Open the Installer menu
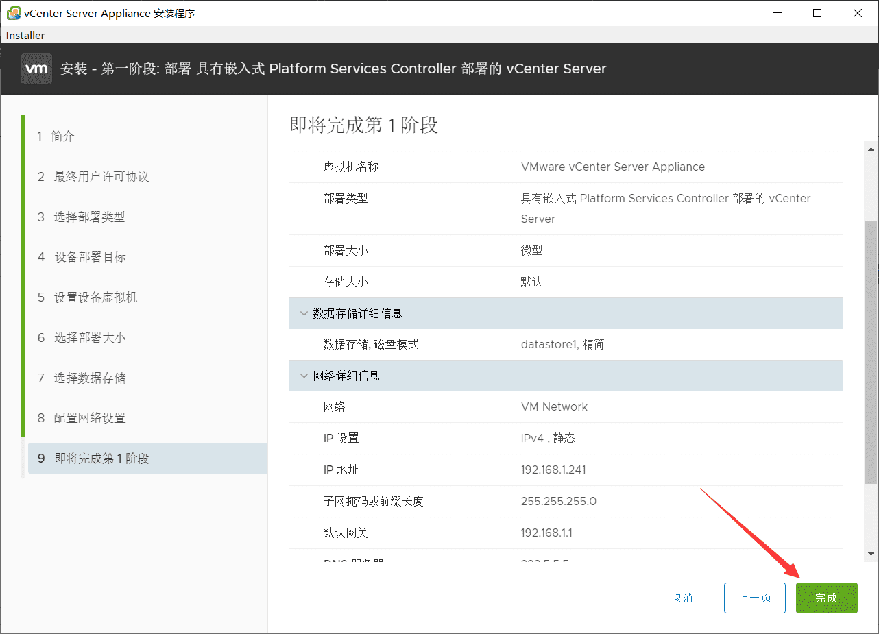Image resolution: width=879 pixels, height=634 pixels. tap(25, 35)
